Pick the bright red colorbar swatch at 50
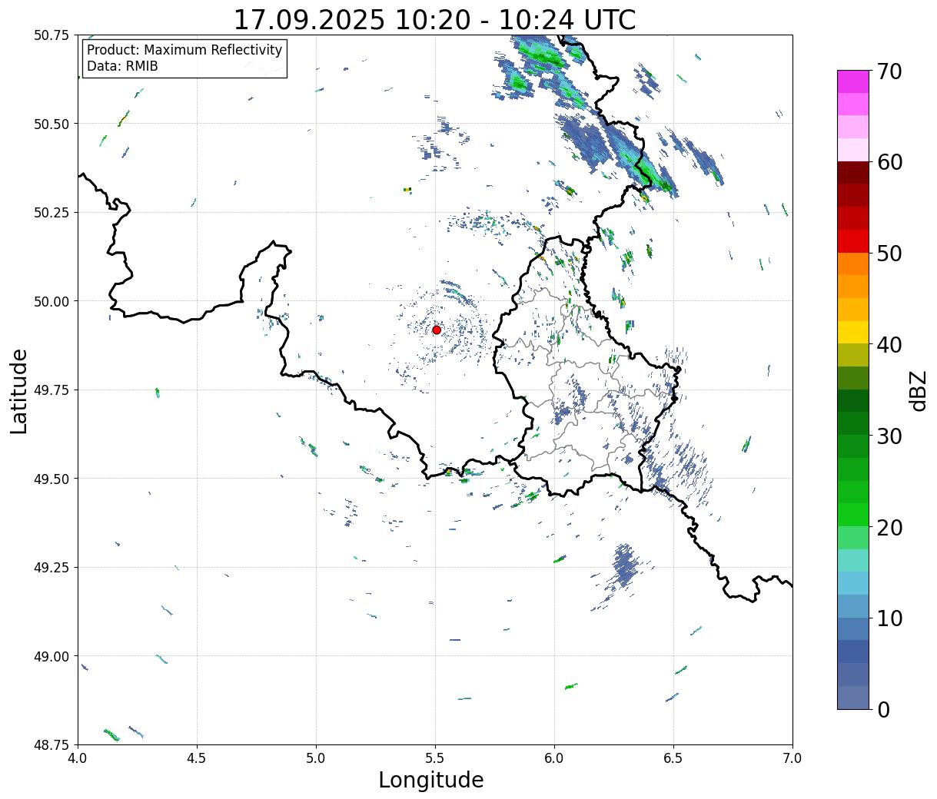This screenshot has height=799, width=937. point(853,241)
